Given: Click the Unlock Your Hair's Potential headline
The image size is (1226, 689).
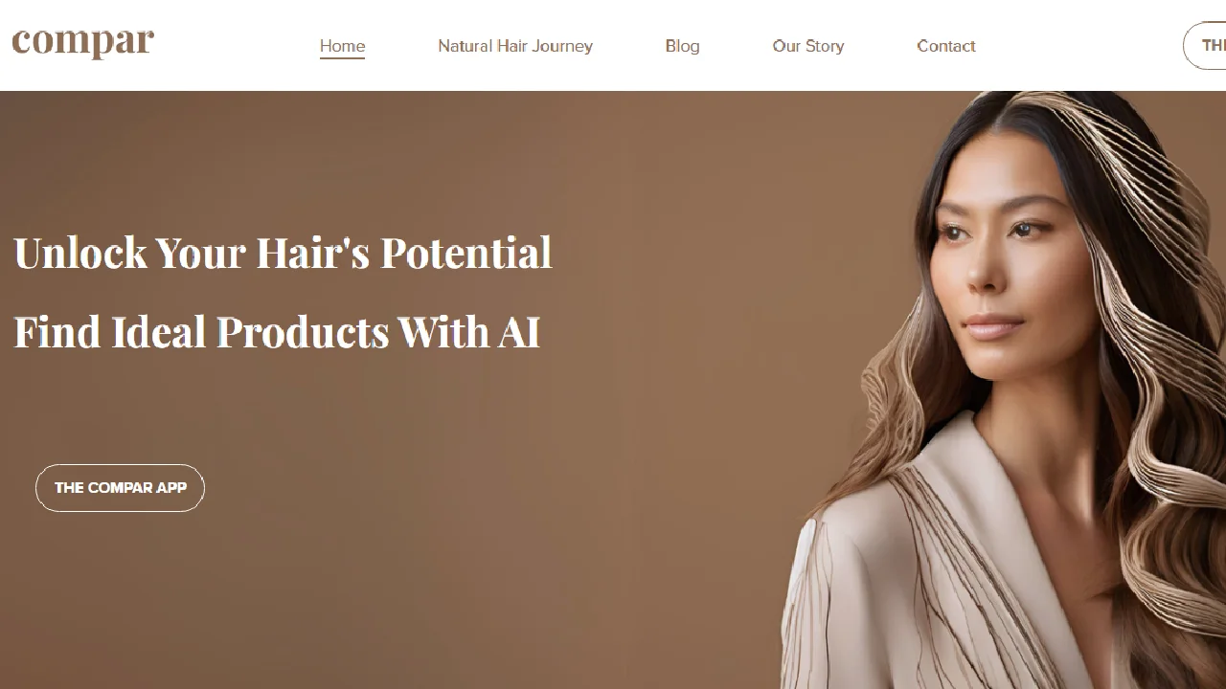Looking at the screenshot, I should 283,253.
